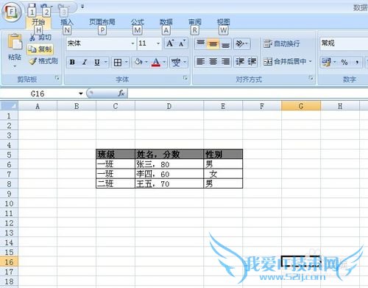Switch to 审阅 Review tab
The width and height of the screenshot is (368, 288).
point(195,22)
